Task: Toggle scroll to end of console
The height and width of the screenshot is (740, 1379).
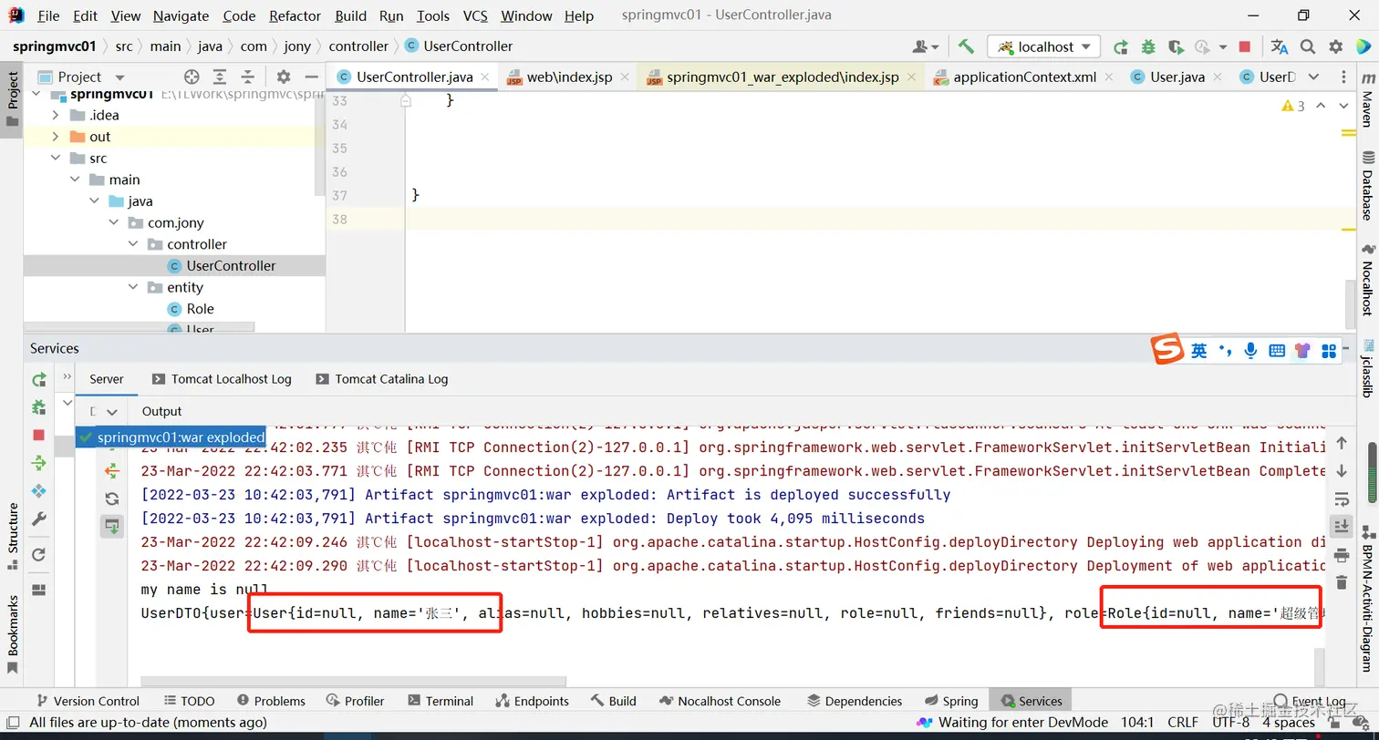Action: [1342, 527]
